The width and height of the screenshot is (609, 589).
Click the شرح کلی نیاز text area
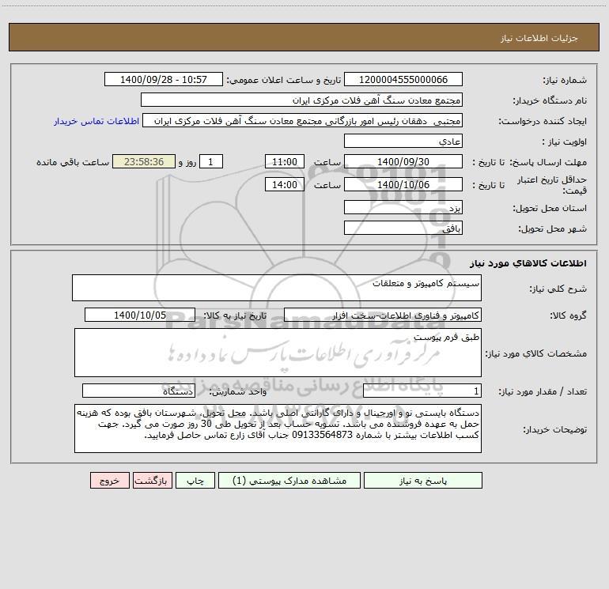(277, 288)
